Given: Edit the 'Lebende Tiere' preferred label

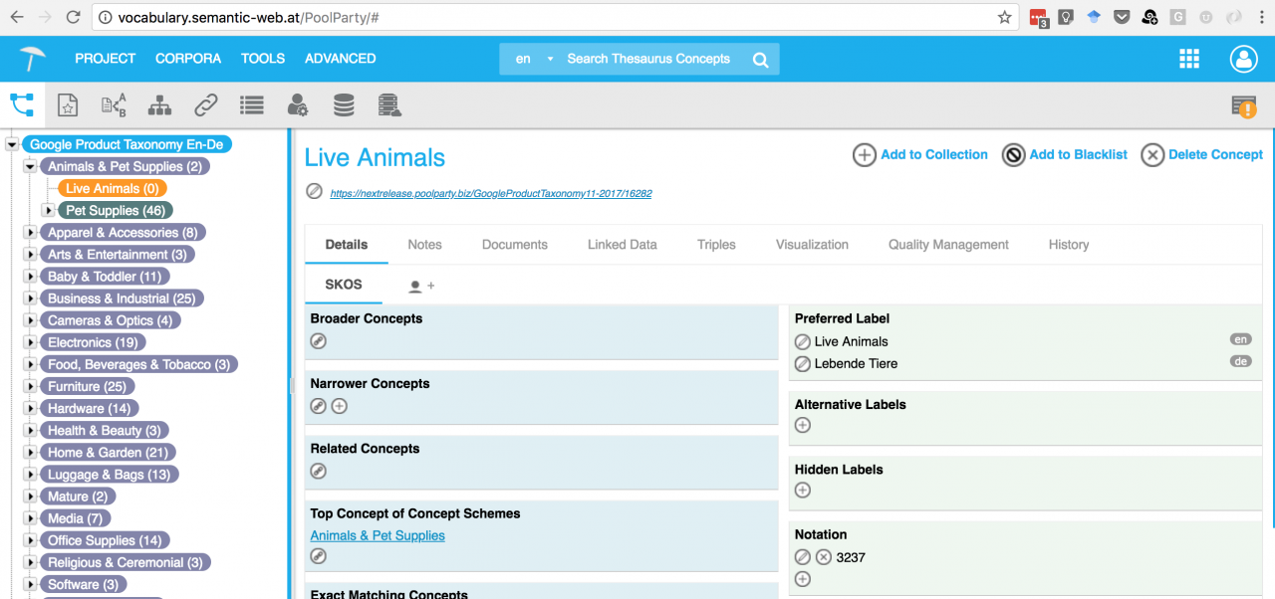Looking at the screenshot, I should tap(803, 364).
